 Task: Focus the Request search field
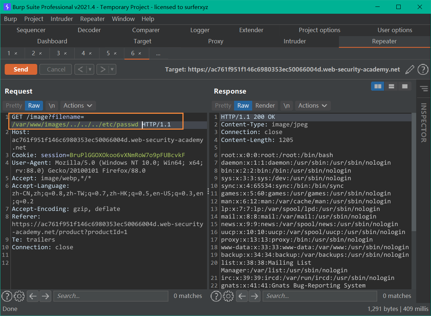point(111,296)
